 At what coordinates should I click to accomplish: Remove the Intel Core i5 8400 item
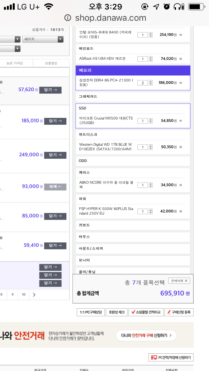[181, 35]
